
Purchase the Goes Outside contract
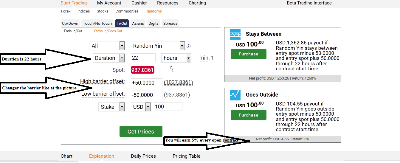point(249,115)
